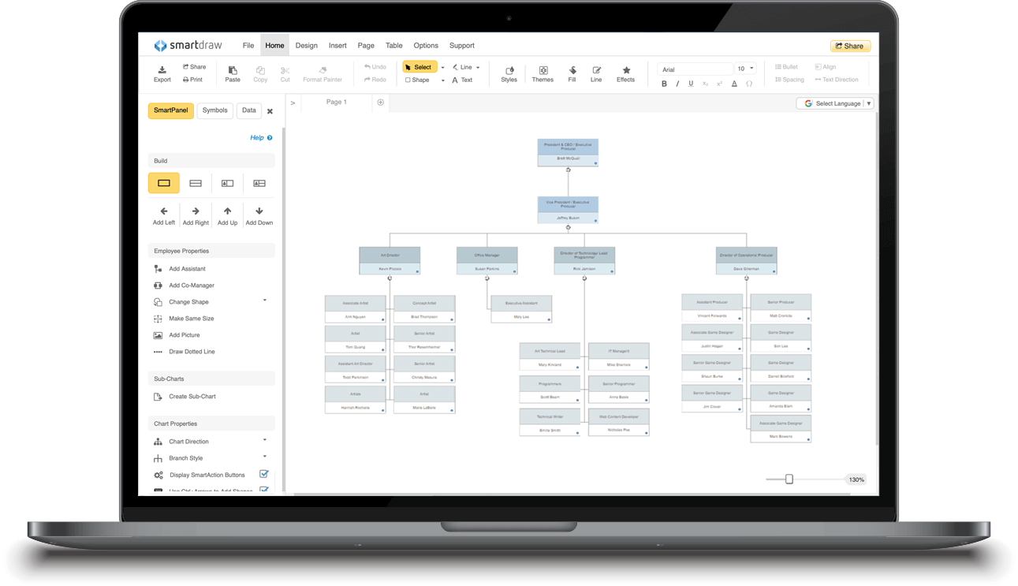Select the Page 1 tab
This screenshot has height=586, width=1018.
point(337,102)
